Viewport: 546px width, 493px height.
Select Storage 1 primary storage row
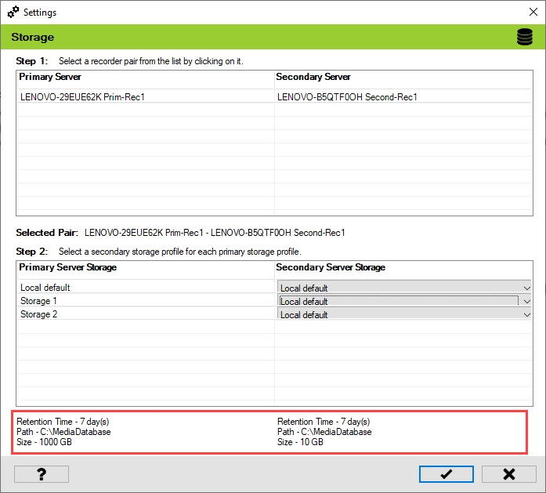point(39,301)
